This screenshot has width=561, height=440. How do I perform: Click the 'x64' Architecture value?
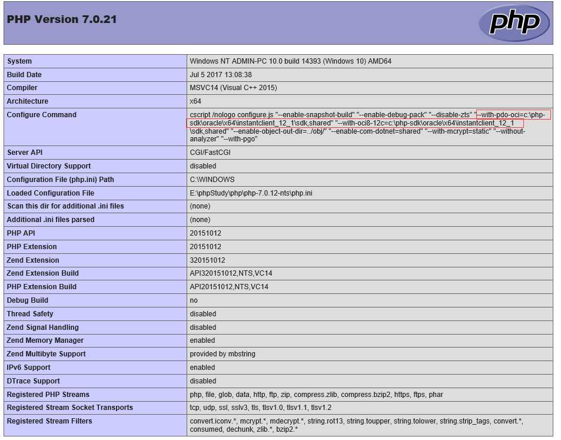pyautogui.click(x=195, y=101)
